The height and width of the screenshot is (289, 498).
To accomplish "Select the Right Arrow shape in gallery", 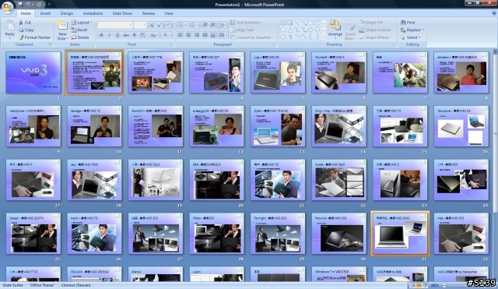I will pyautogui.click(x=310, y=30).
